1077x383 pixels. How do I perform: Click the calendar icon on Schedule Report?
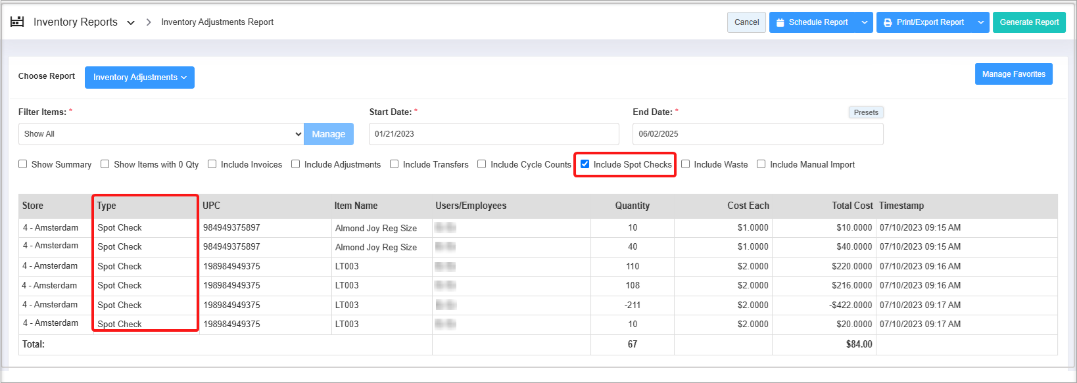pyautogui.click(x=780, y=22)
